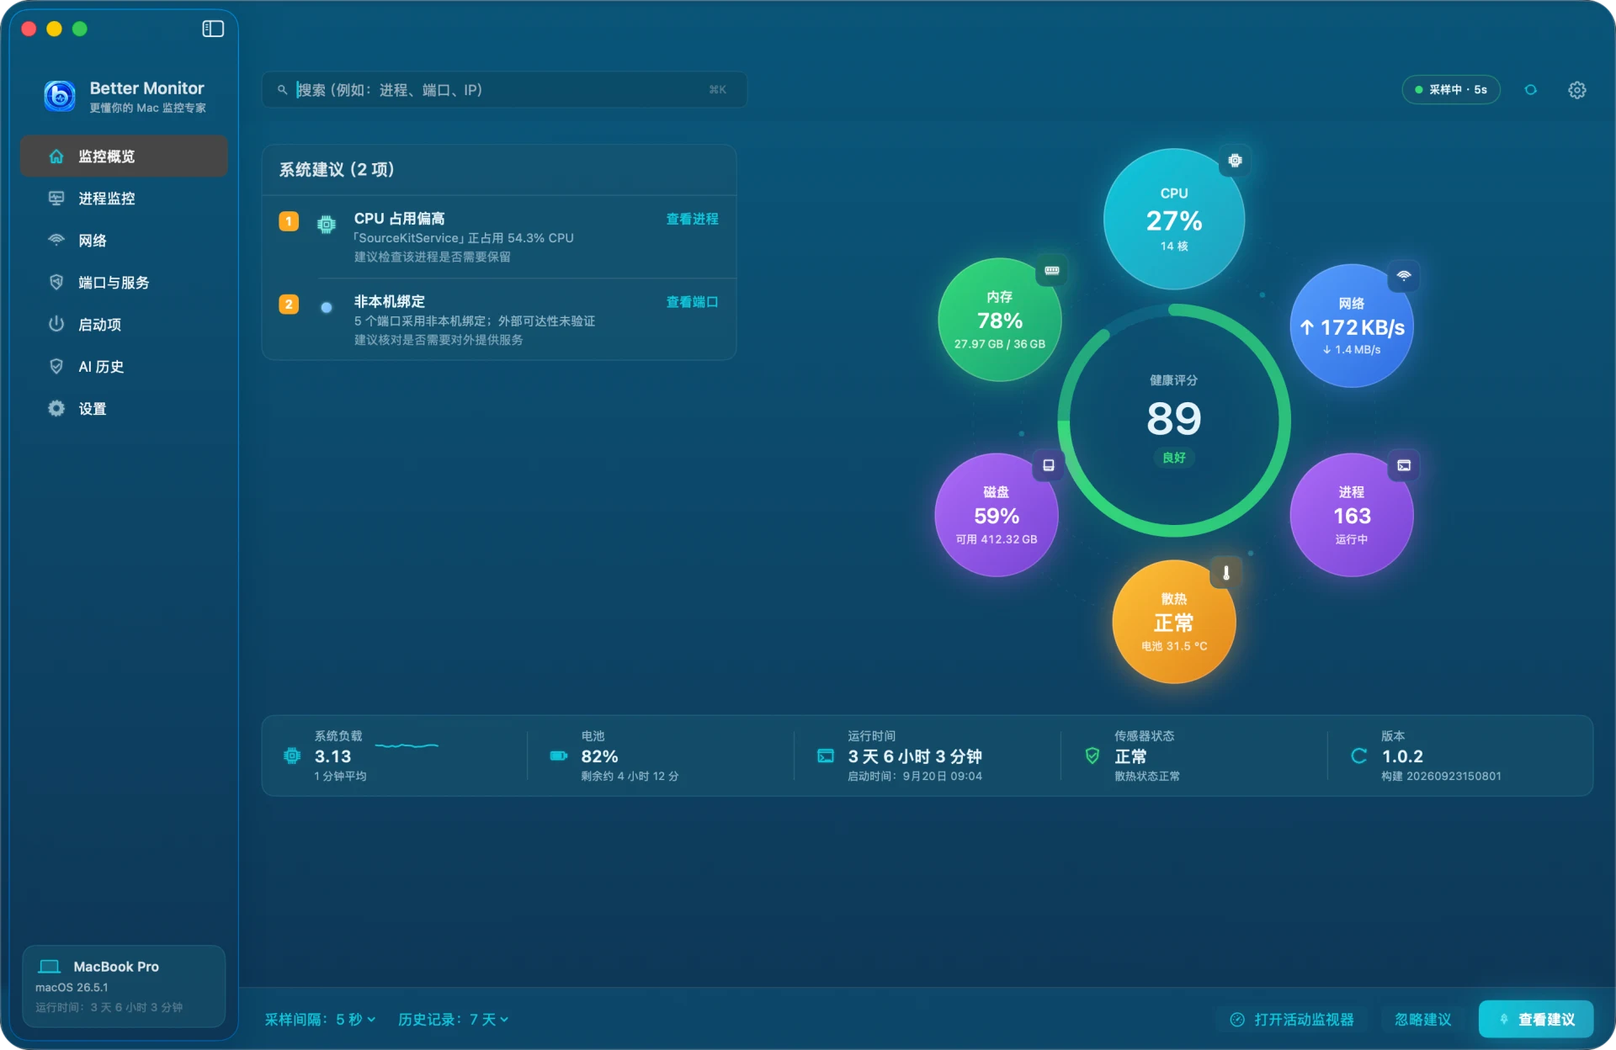Click the search field for processes and ports

504,90
